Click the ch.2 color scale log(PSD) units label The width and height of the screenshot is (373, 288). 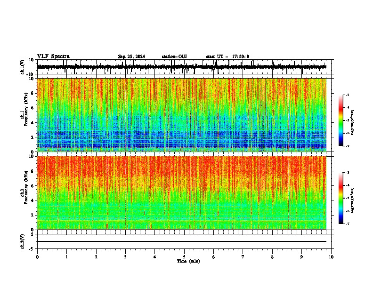pos(353,200)
